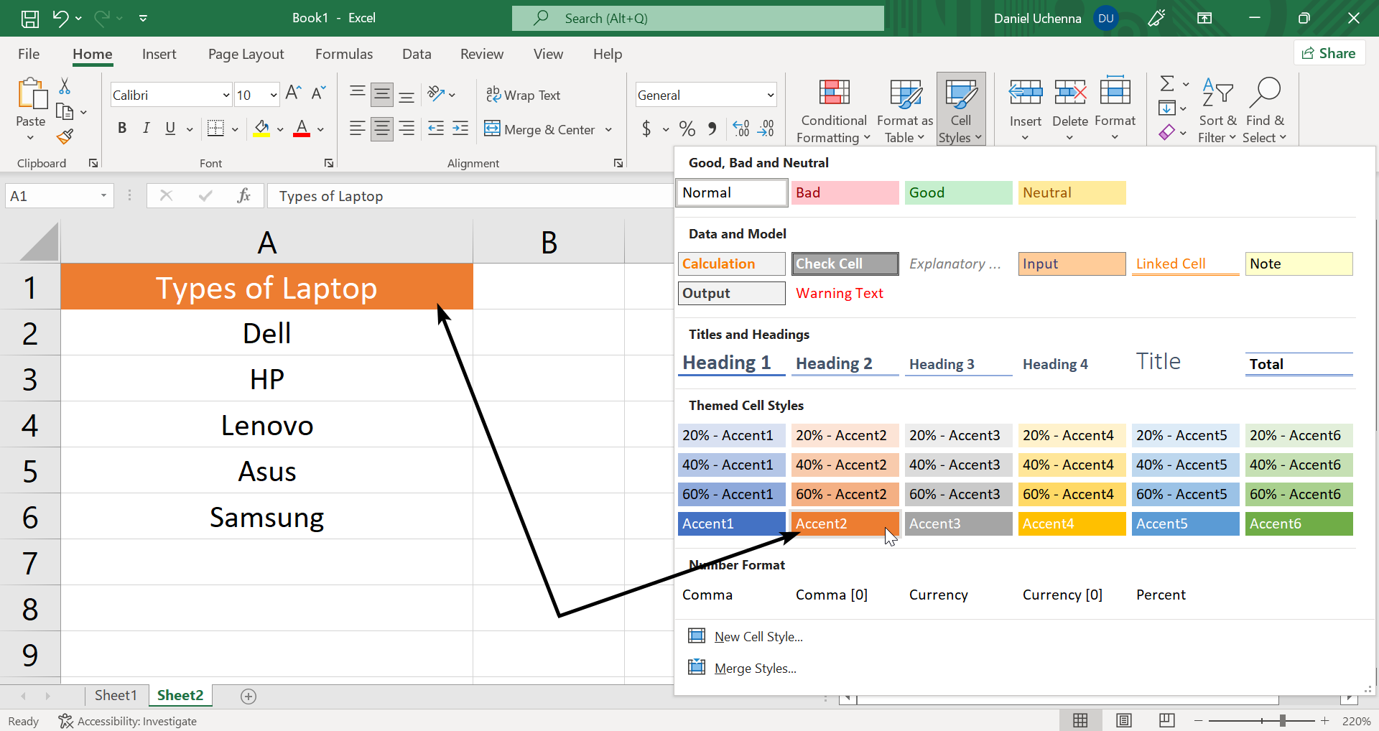Click the Share button
This screenshot has width=1379, height=731.
click(1329, 53)
